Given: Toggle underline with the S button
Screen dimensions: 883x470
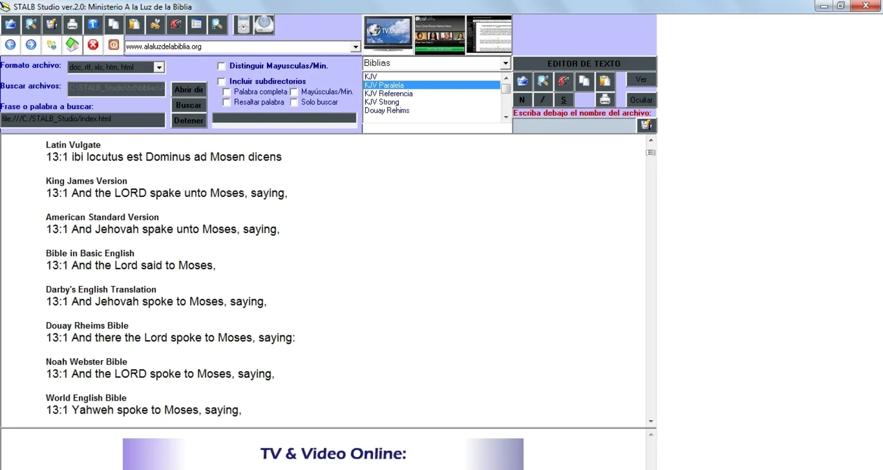Looking at the screenshot, I should point(564,100).
